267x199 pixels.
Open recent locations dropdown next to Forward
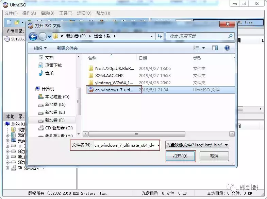pyautogui.click(x=49, y=36)
